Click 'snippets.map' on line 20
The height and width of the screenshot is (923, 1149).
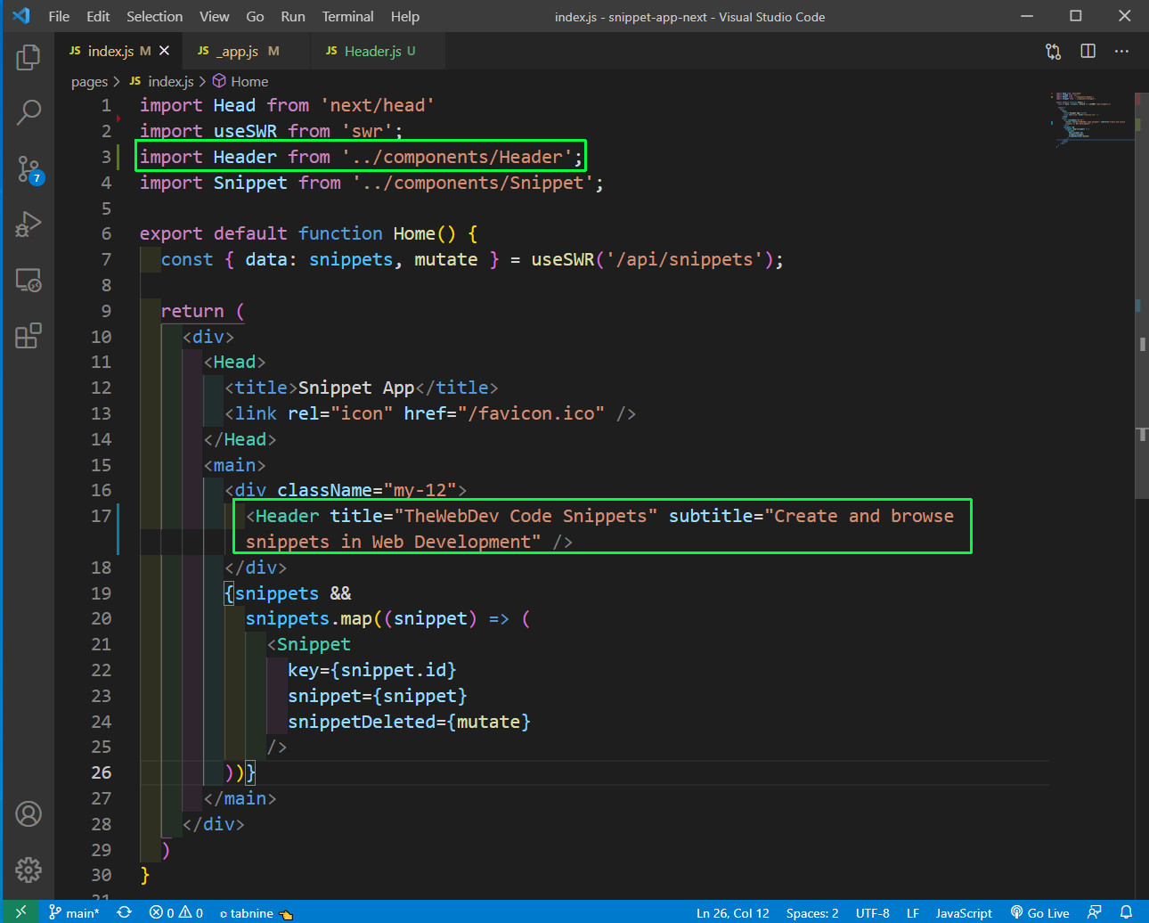[308, 618]
